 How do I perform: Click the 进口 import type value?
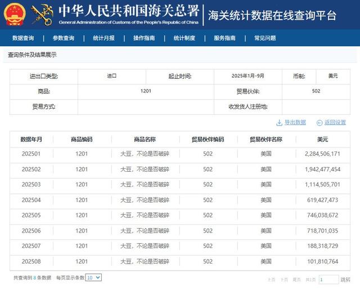(112, 76)
